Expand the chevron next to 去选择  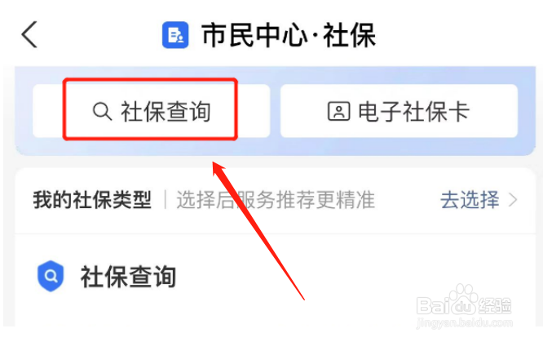(x=513, y=200)
